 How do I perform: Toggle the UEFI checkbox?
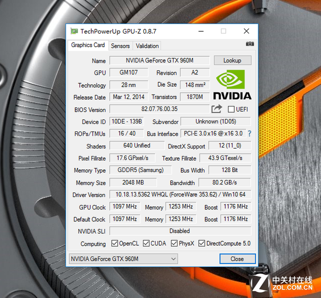coord(231,109)
